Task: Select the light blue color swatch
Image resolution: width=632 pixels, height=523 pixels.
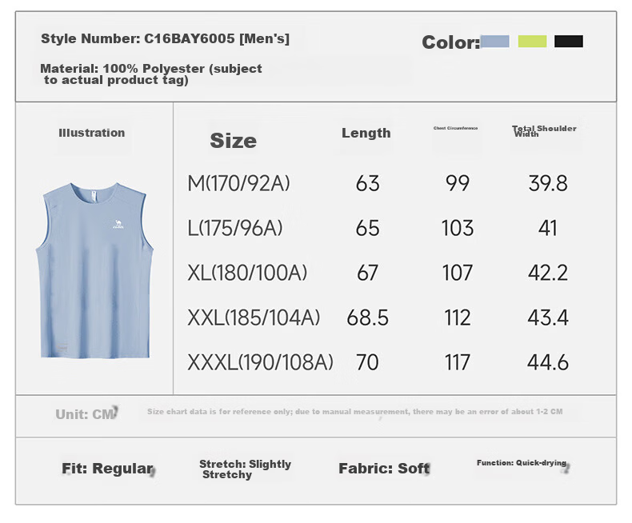Action: coord(495,42)
